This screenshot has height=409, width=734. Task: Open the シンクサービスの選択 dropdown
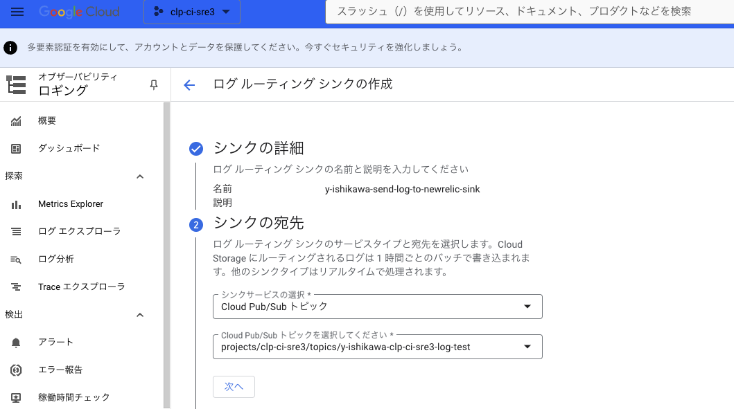(x=377, y=307)
